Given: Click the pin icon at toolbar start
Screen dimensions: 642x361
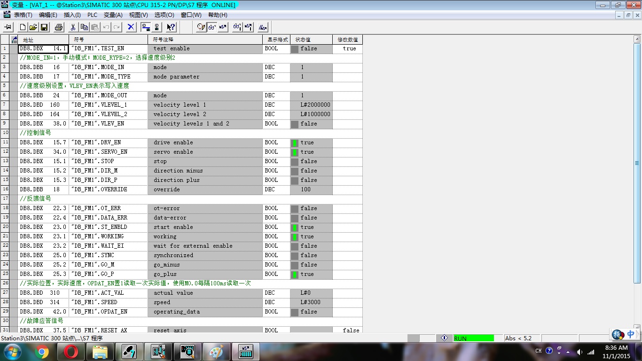Looking at the screenshot, I should (x=8, y=27).
